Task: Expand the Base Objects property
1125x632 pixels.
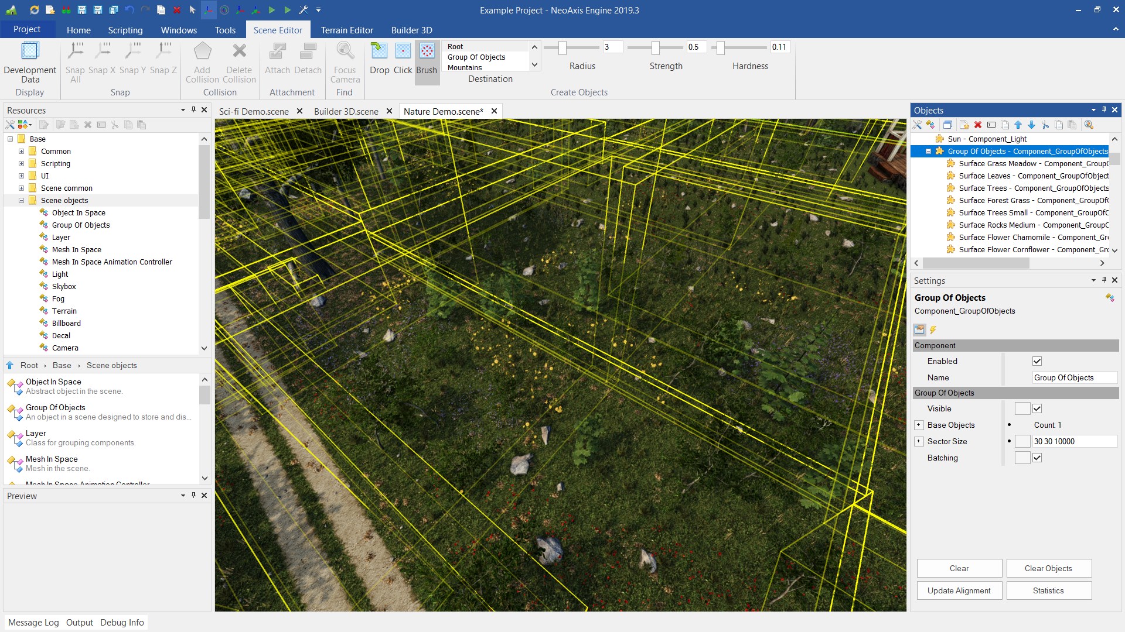Action: pos(919,425)
